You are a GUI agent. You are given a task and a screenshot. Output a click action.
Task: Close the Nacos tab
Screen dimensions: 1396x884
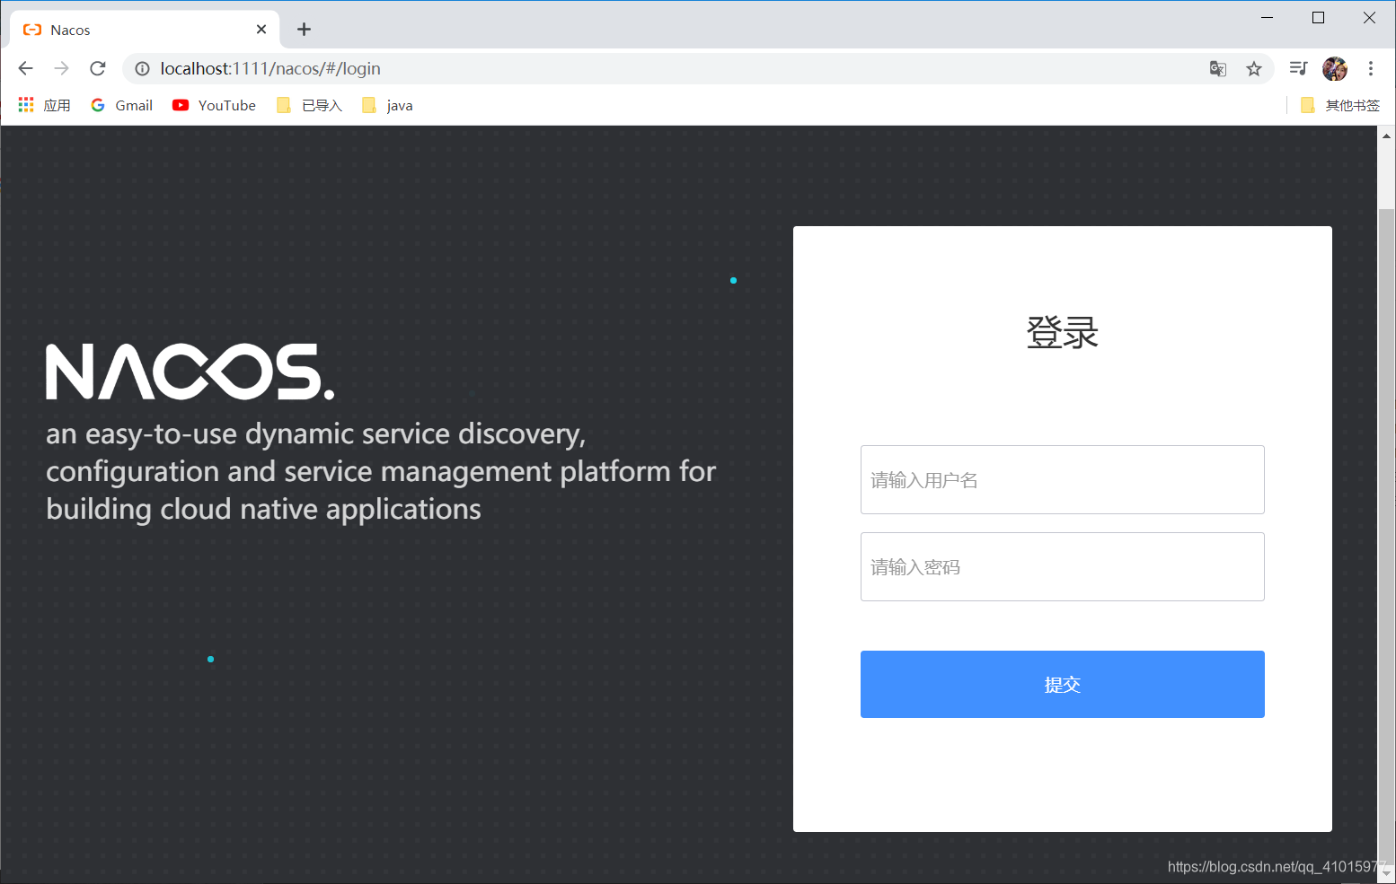coord(261,30)
